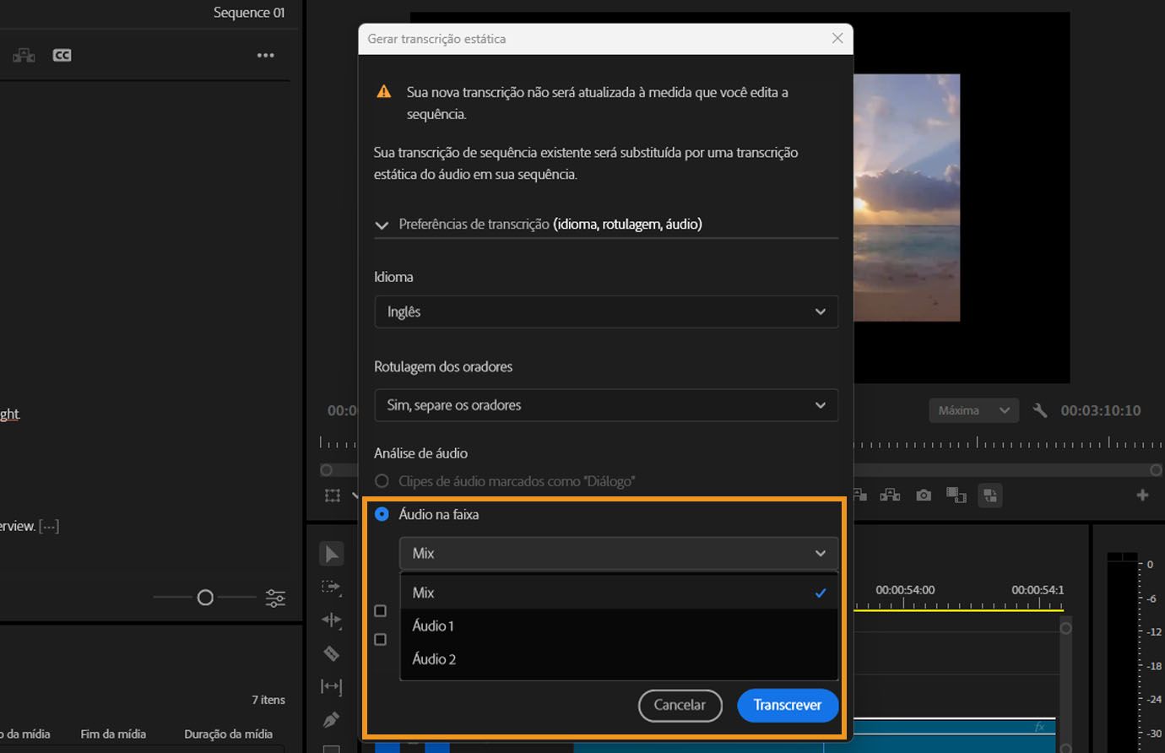Select the 'Áudio na faixa' radio button
Image resolution: width=1165 pixels, height=753 pixels.
(x=382, y=513)
